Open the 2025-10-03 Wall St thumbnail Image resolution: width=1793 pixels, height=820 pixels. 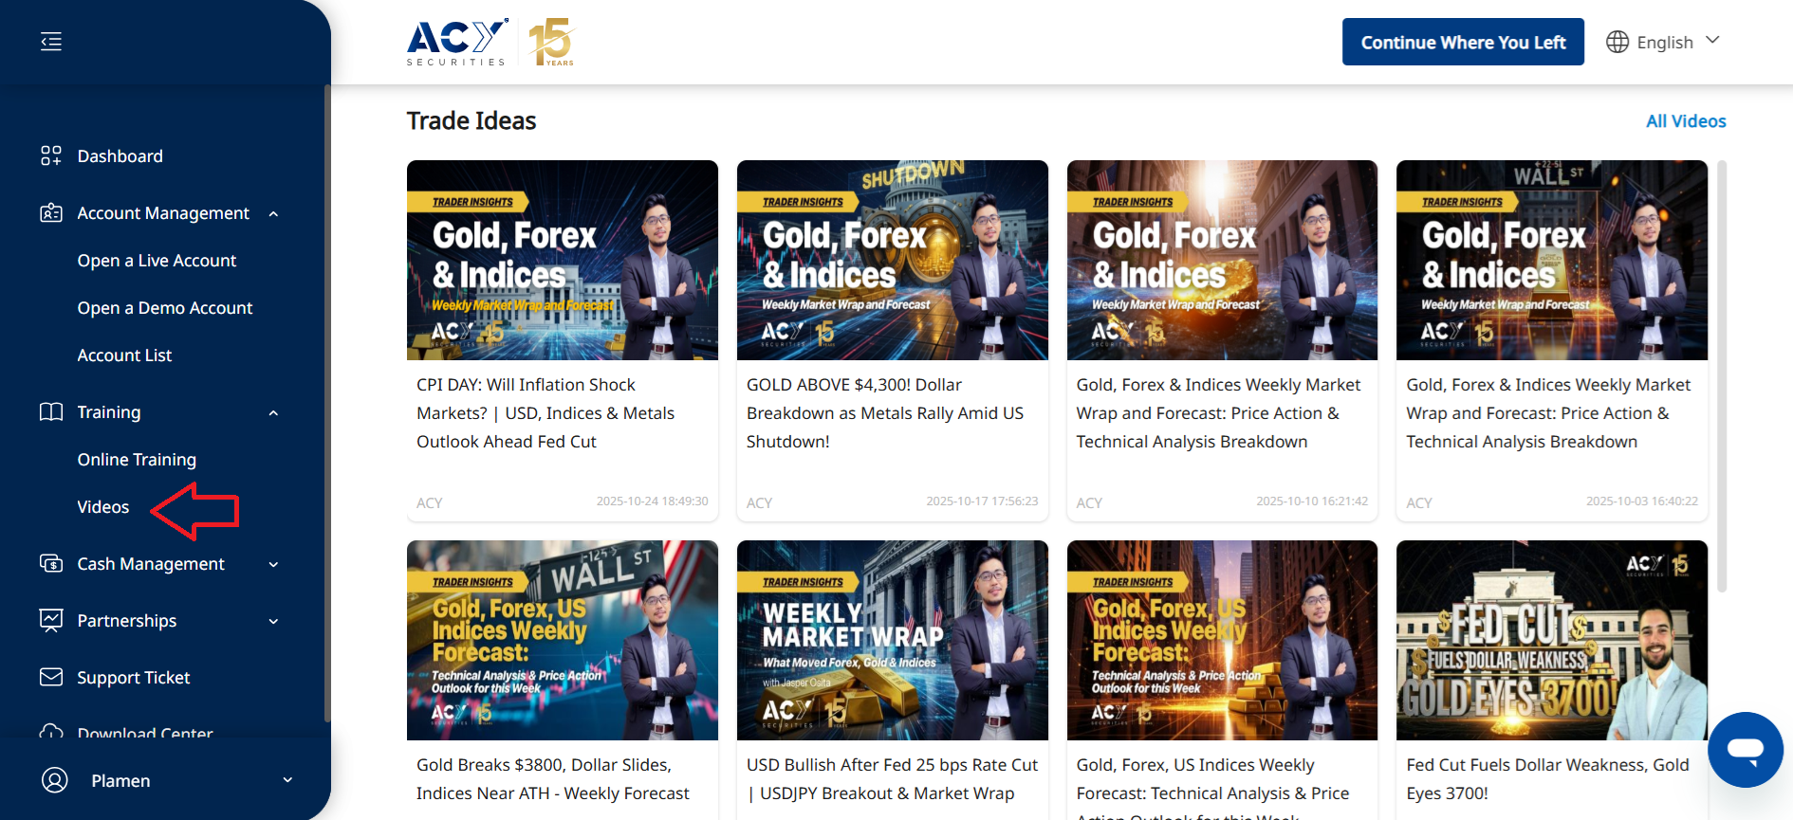tap(1552, 260)
